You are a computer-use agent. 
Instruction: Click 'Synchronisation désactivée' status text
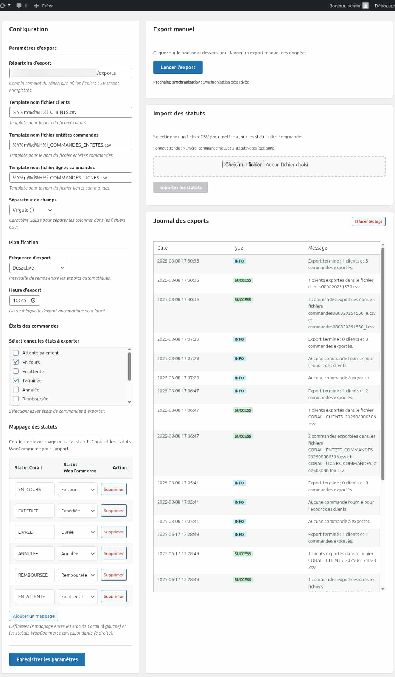226,82
